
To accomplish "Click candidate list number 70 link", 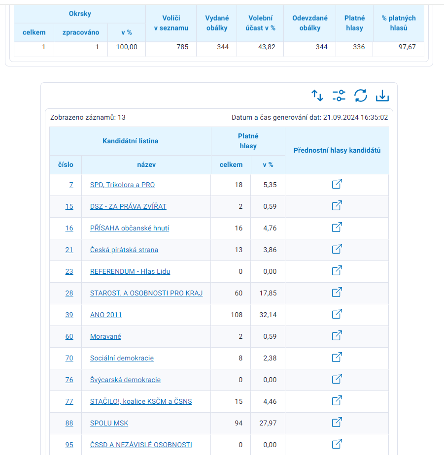I will coord(69,358).
